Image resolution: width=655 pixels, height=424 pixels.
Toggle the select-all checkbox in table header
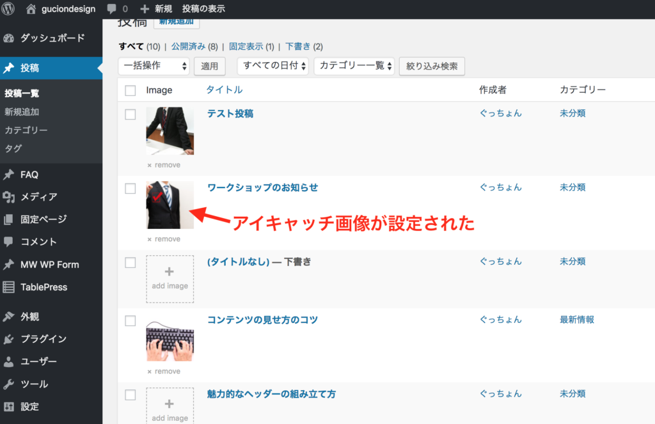click(x=130, y=90)
